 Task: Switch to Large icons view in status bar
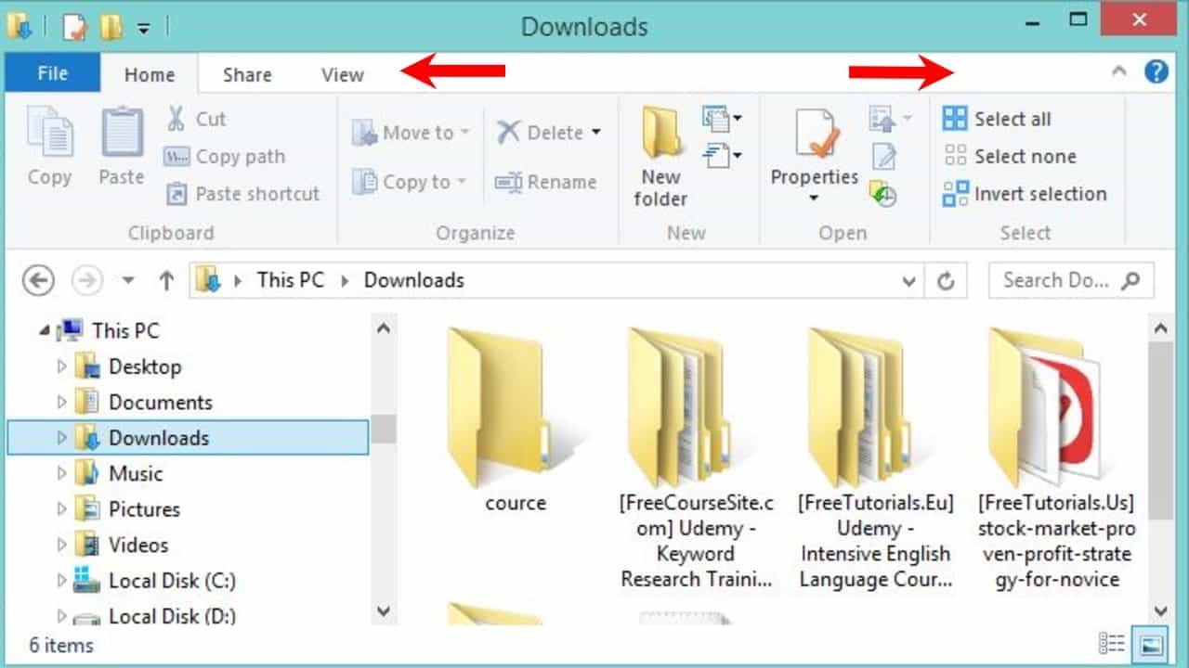(1152, 644)
